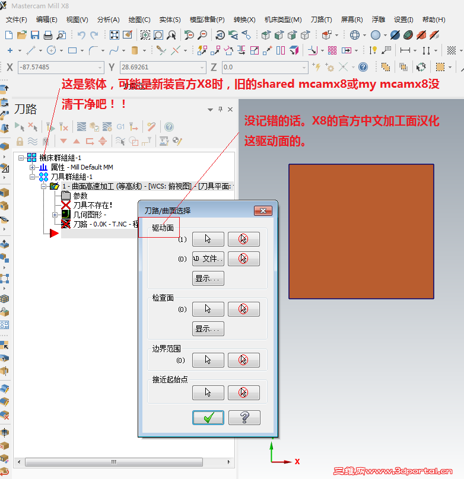Click the move insert arrow down icon
The height and width of the screenshot is (479, 464).
[63, 141]
